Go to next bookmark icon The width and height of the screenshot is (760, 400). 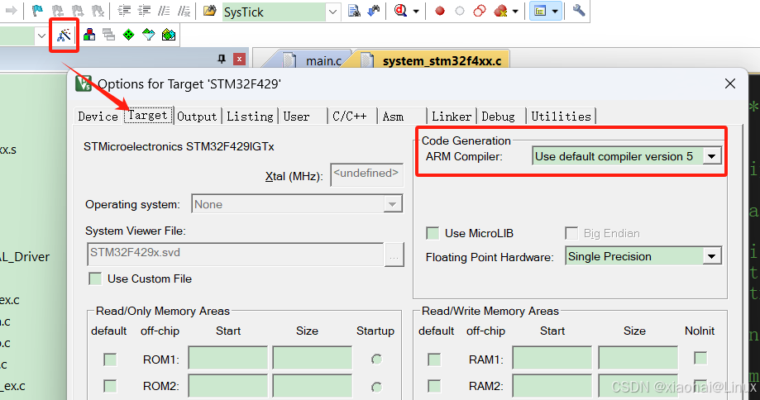(77, 11)
